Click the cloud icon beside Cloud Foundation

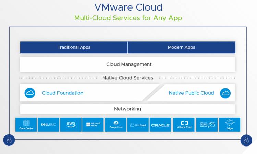30,93
